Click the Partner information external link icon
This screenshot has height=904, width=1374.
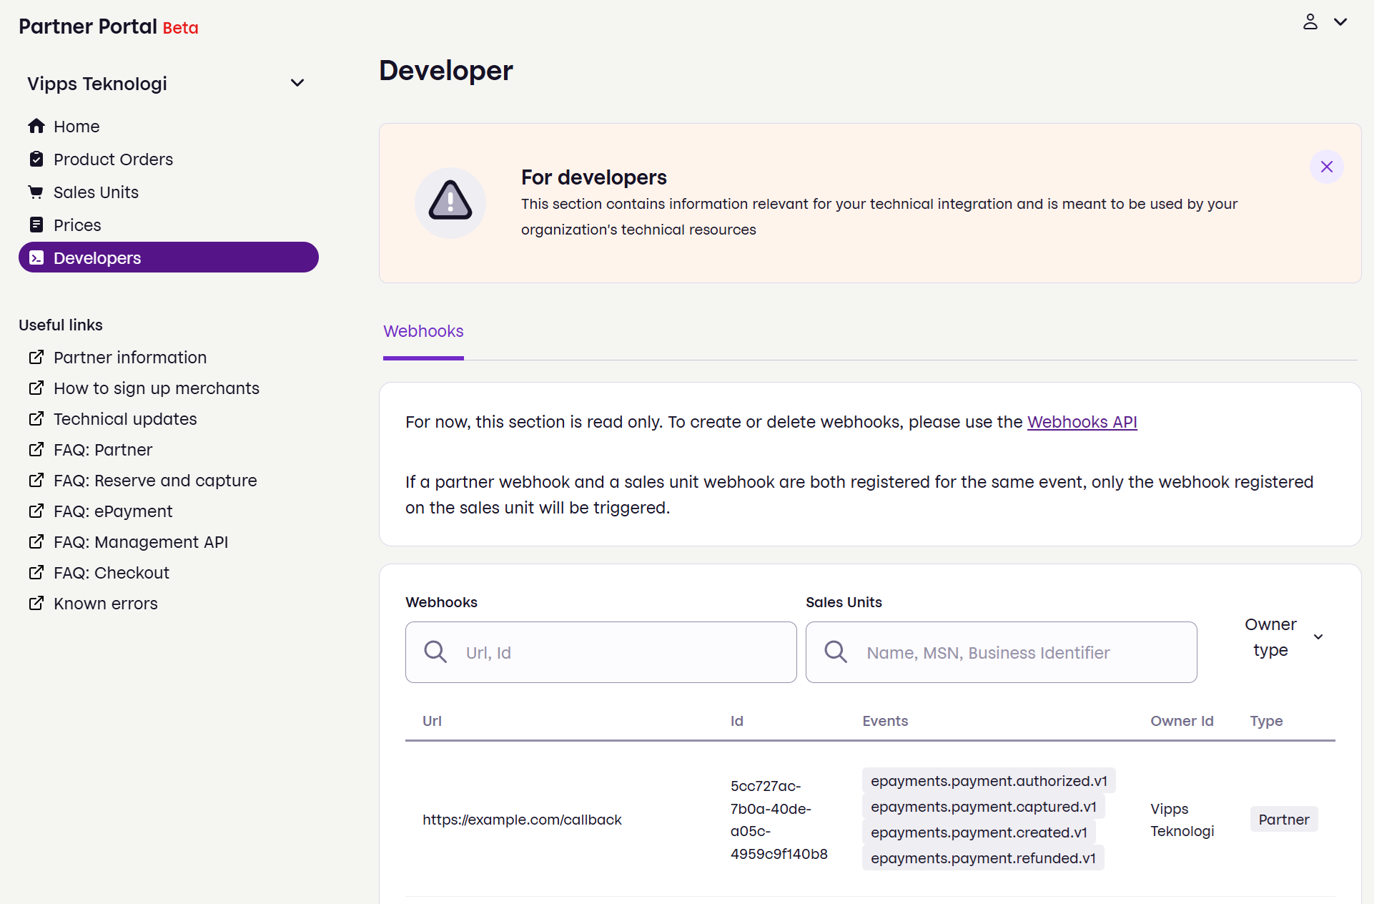(36, 357)
